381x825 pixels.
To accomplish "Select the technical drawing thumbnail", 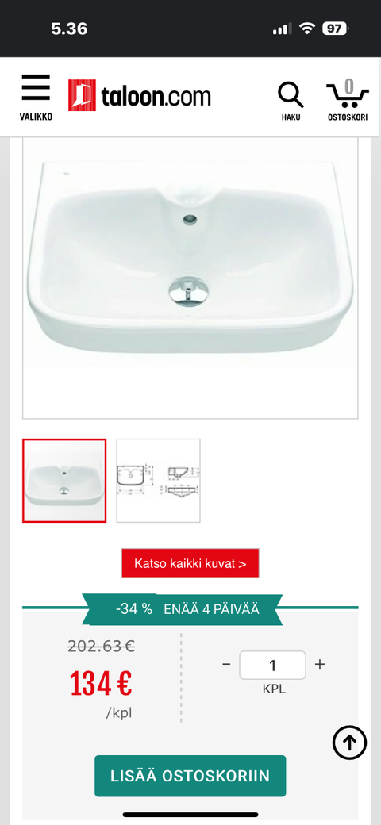I will (159, 481).
